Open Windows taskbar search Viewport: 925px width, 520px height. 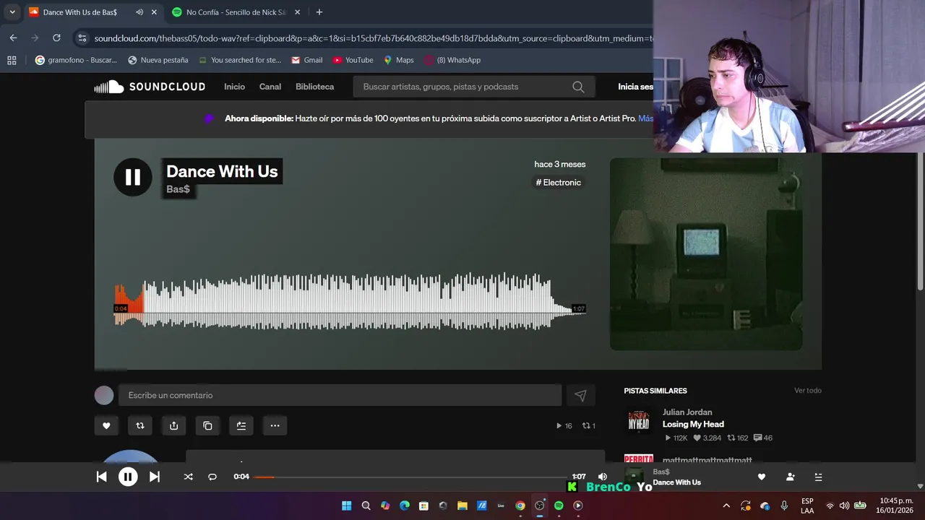tap(366, 506)
